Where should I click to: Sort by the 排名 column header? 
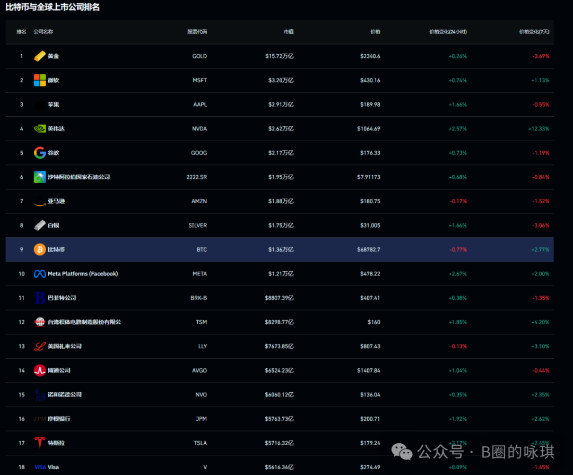tap(21, 32)
